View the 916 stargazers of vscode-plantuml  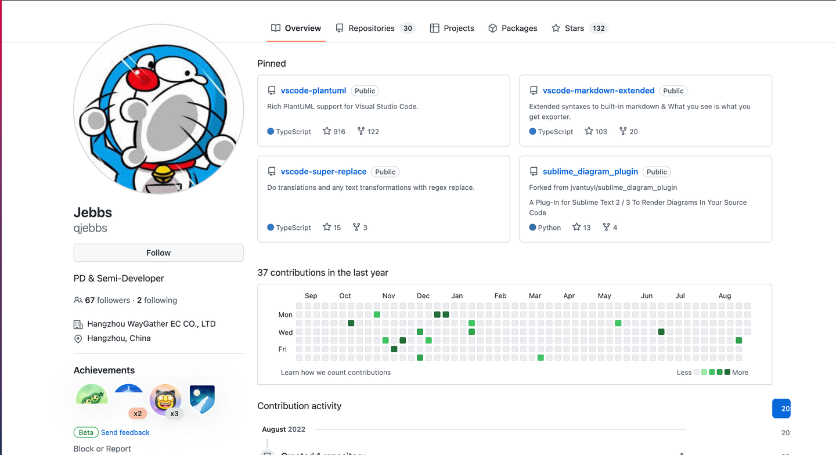point(334,132)
